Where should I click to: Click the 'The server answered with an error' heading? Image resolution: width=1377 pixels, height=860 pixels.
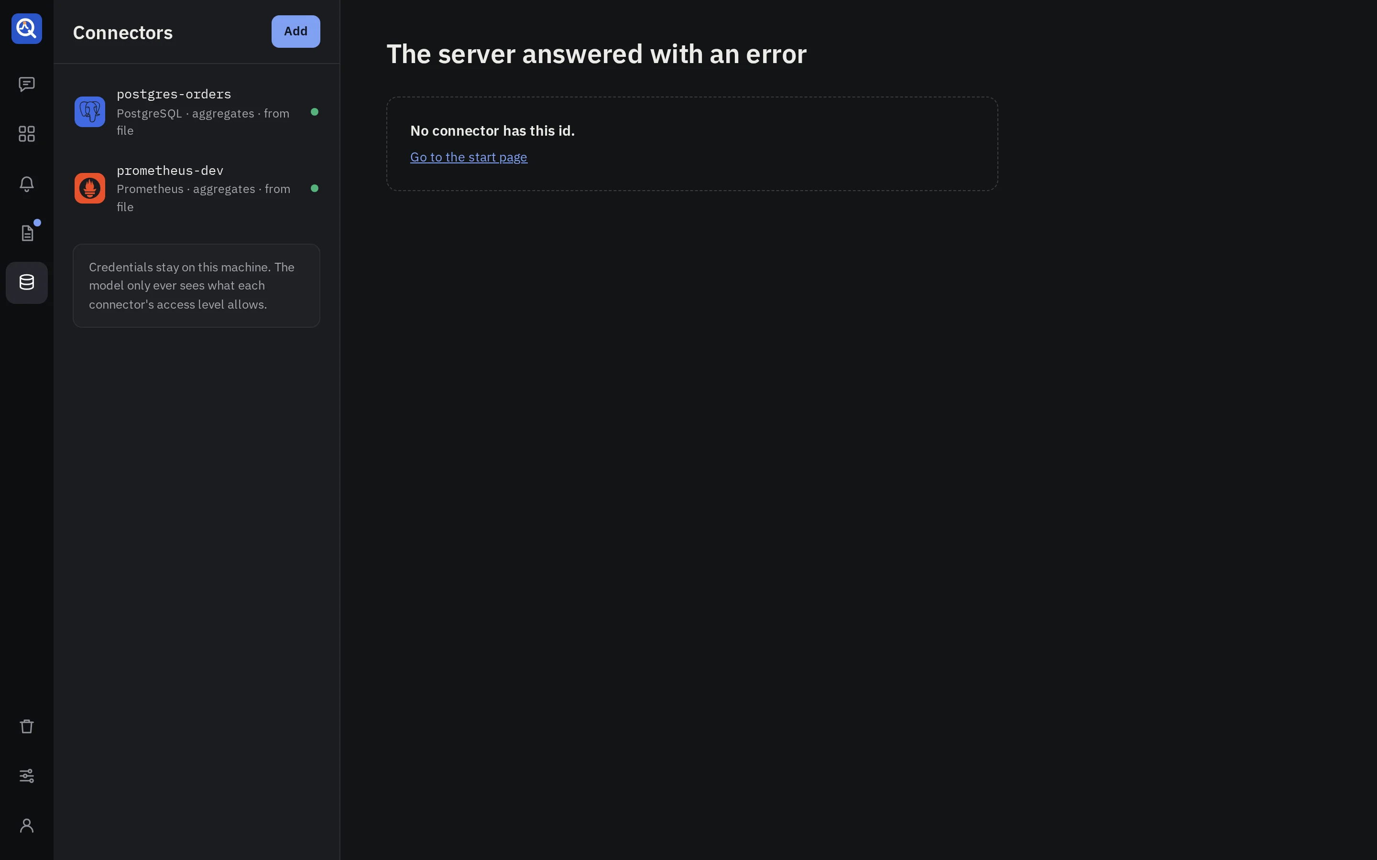(x=596, y=54)
